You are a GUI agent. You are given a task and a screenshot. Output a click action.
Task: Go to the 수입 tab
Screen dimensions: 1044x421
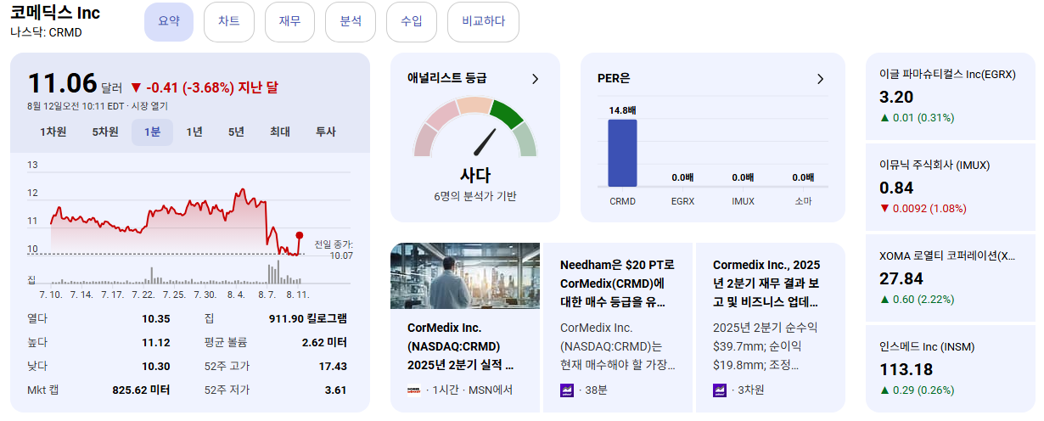point(412,22)
